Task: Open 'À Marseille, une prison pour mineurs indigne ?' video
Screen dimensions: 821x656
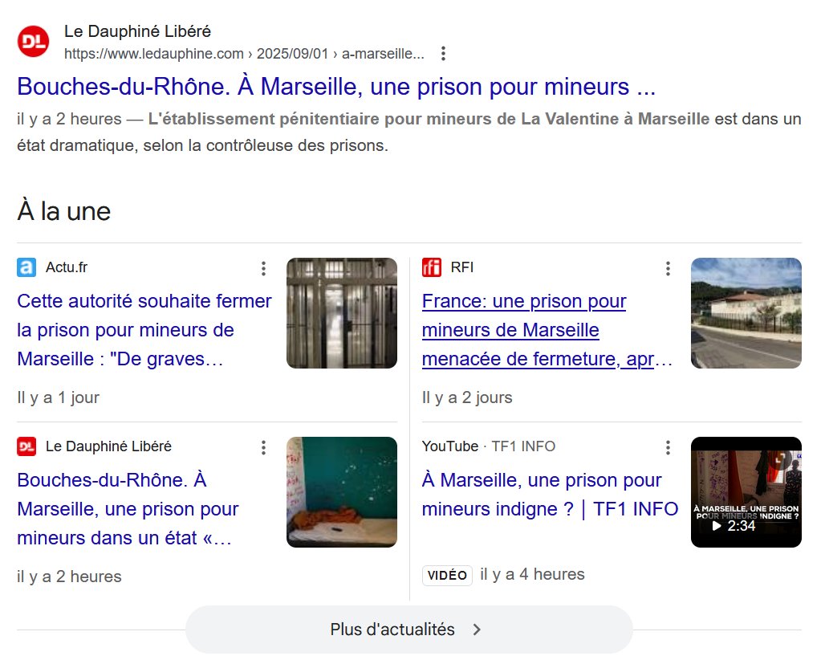Action: 550,495
